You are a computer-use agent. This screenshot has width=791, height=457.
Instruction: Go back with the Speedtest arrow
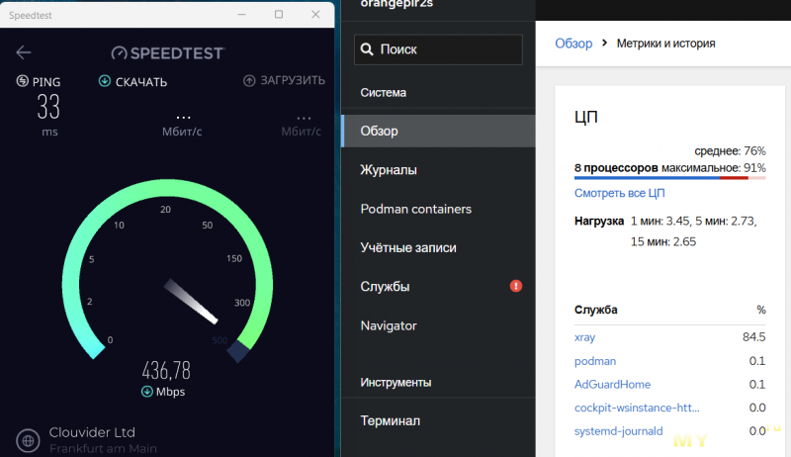(23, 52)
